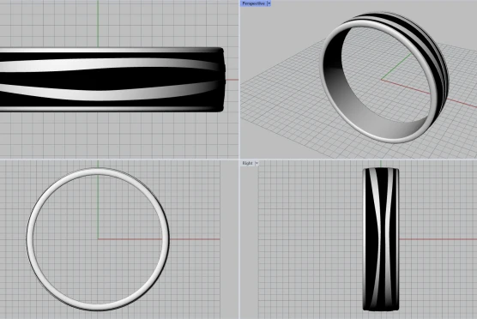Viewport: 477px width, 319px height.
Task: Click the axis origin in Perspective viewport
Action: click(x=381, y=80)
